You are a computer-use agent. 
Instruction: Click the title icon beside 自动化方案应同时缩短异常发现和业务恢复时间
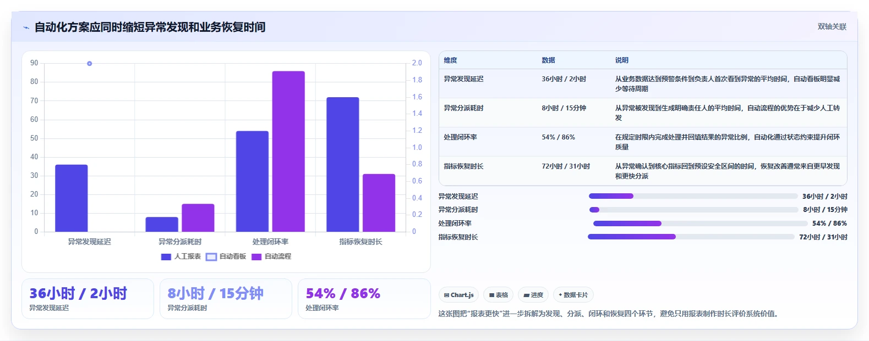(x=26, y=27)
